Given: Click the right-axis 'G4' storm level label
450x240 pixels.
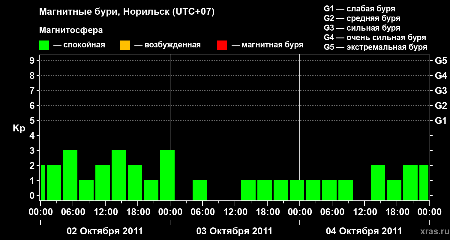Looking at the screenshot, I should [441, 76].
